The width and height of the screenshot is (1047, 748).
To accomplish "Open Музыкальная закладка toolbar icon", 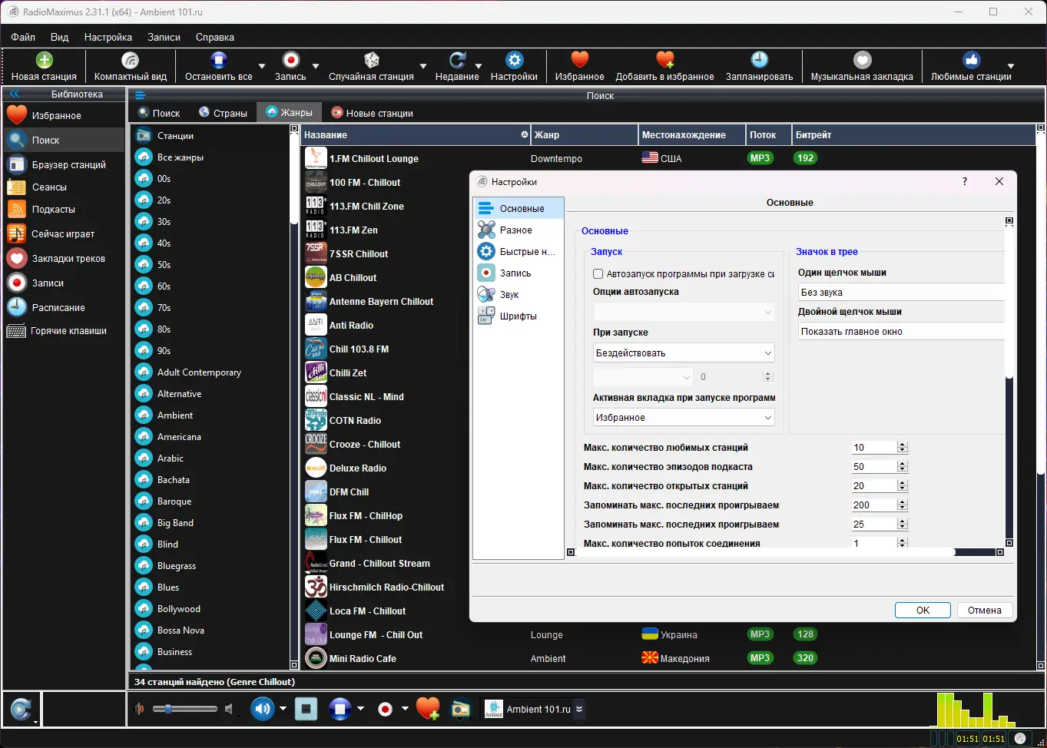I will (862, 60).
